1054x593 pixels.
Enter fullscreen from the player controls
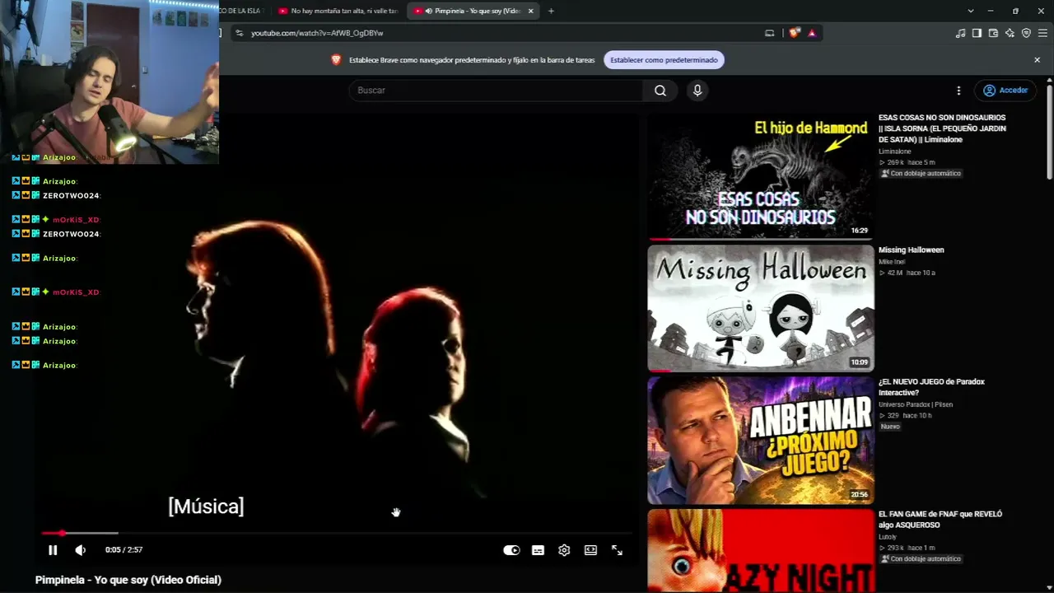point(617,550)
